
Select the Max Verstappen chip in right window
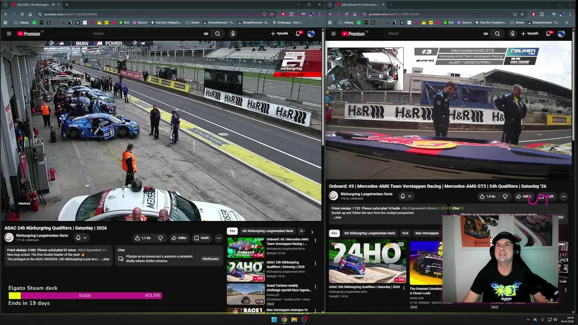[427, 233]
